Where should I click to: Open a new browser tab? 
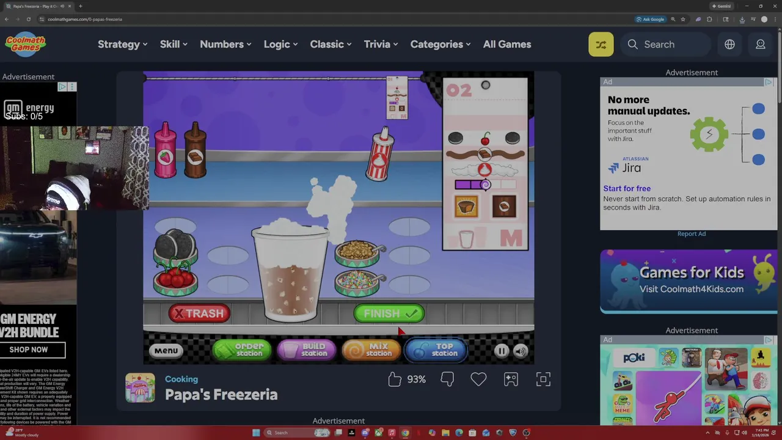(81, 6)
